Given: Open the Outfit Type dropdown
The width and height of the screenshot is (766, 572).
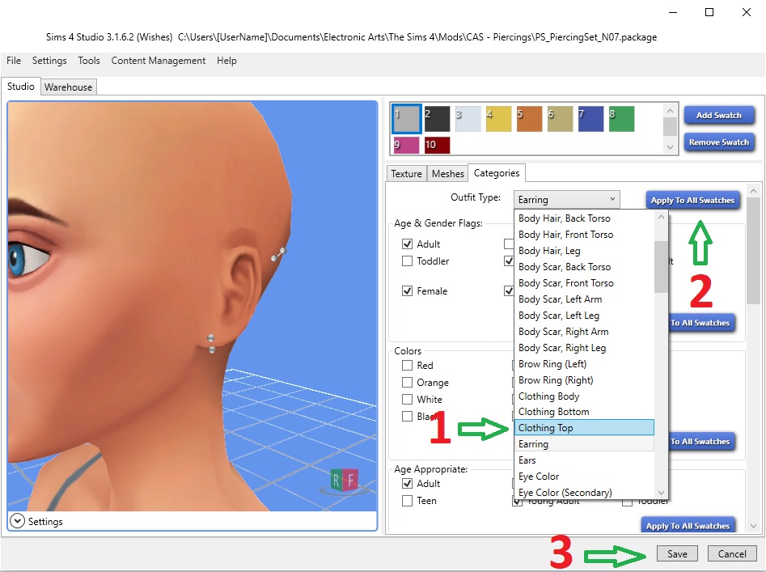Looking at the screenshot, I should [567, 199].
